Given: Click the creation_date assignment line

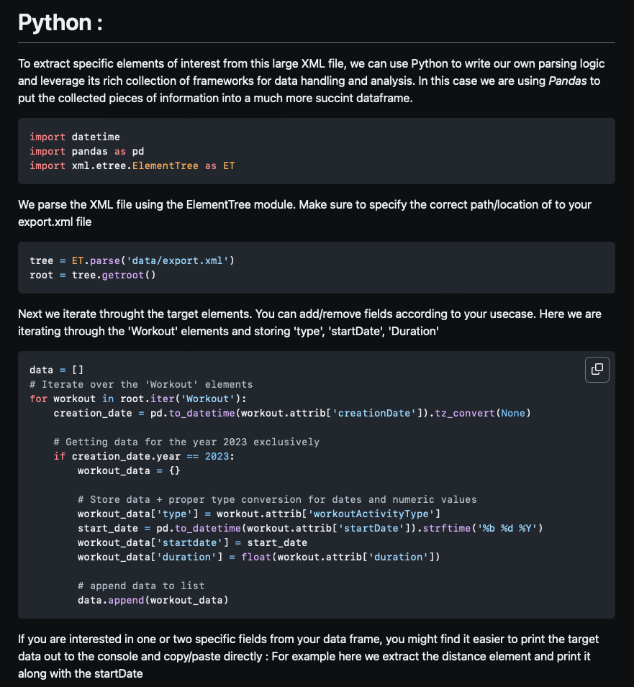Looking at the screenshot, I should click(x=292, y=413).
